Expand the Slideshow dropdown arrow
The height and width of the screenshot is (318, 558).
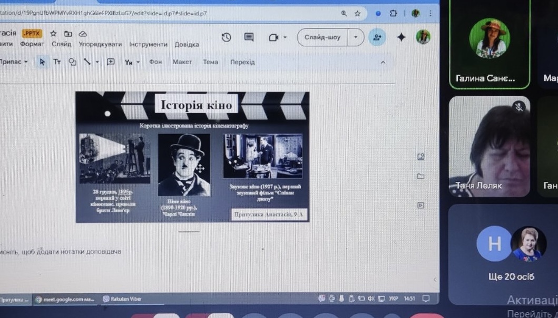tap(356, 37)
